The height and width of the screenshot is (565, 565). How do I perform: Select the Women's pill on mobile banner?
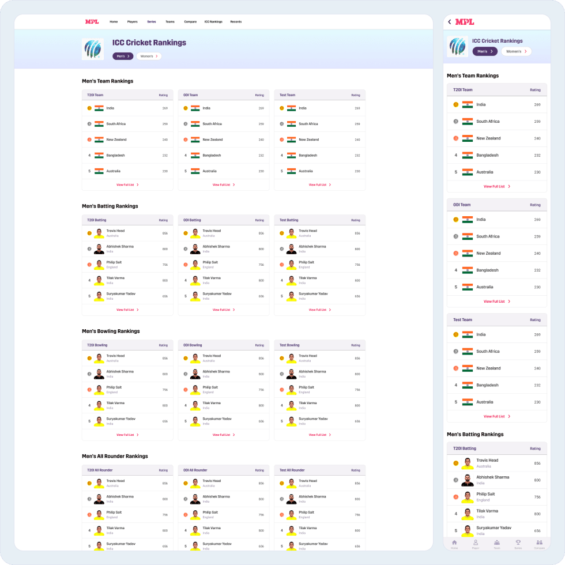(517, 51)
